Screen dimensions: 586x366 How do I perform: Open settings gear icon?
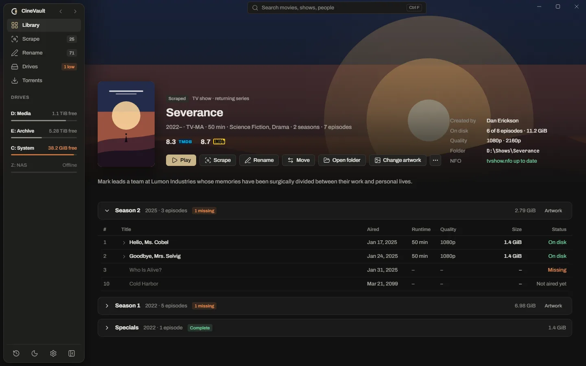coord(53,353)
